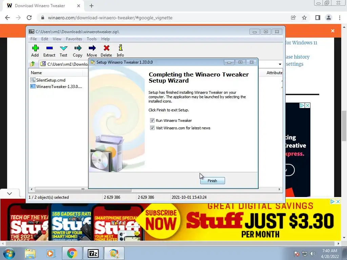Open the Favorites menu in 7-Zip

pos(74,39)
